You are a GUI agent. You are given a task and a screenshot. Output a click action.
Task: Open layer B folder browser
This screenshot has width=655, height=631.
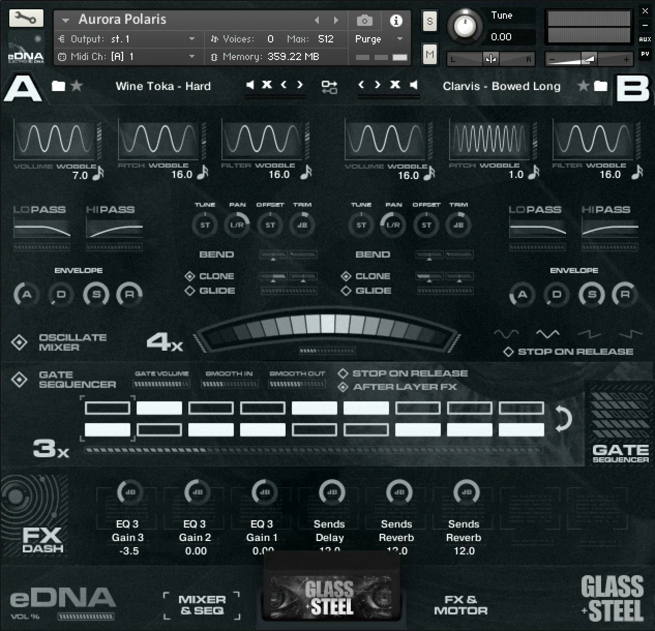(601, 85)
